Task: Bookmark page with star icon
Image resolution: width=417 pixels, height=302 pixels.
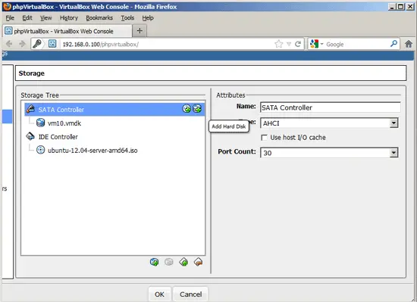Action: pyautogui.click(x=279, y=44)
